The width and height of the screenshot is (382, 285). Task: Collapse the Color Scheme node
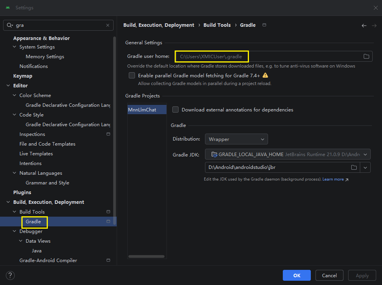point(15,96)
